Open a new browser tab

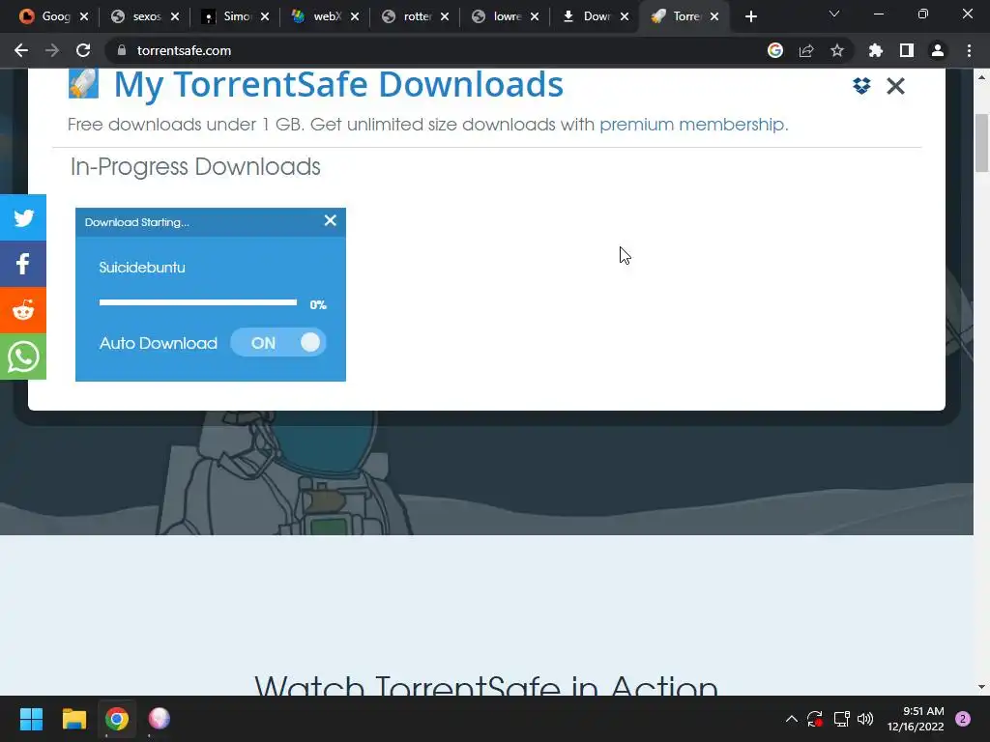750,17
